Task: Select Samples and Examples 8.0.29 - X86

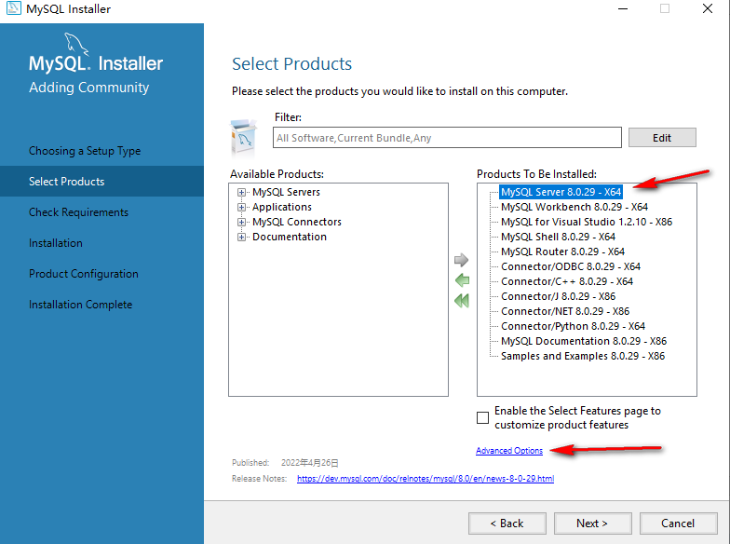Action: (583, 356)
